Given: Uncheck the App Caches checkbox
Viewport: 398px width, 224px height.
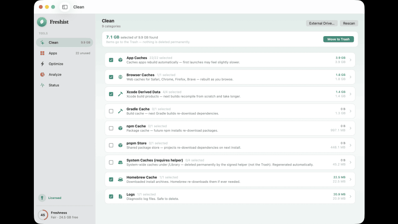Looking at the screenshot, I should [x=111, y=60].
